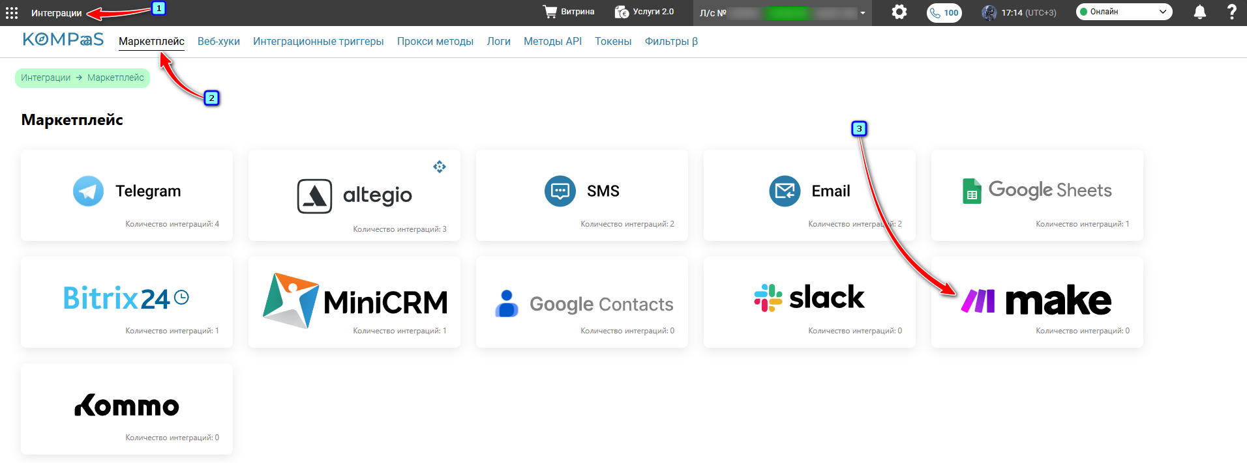1247x463 pixels.
Task: Open the Kommo integration card
Action: (x=127, y=409)
